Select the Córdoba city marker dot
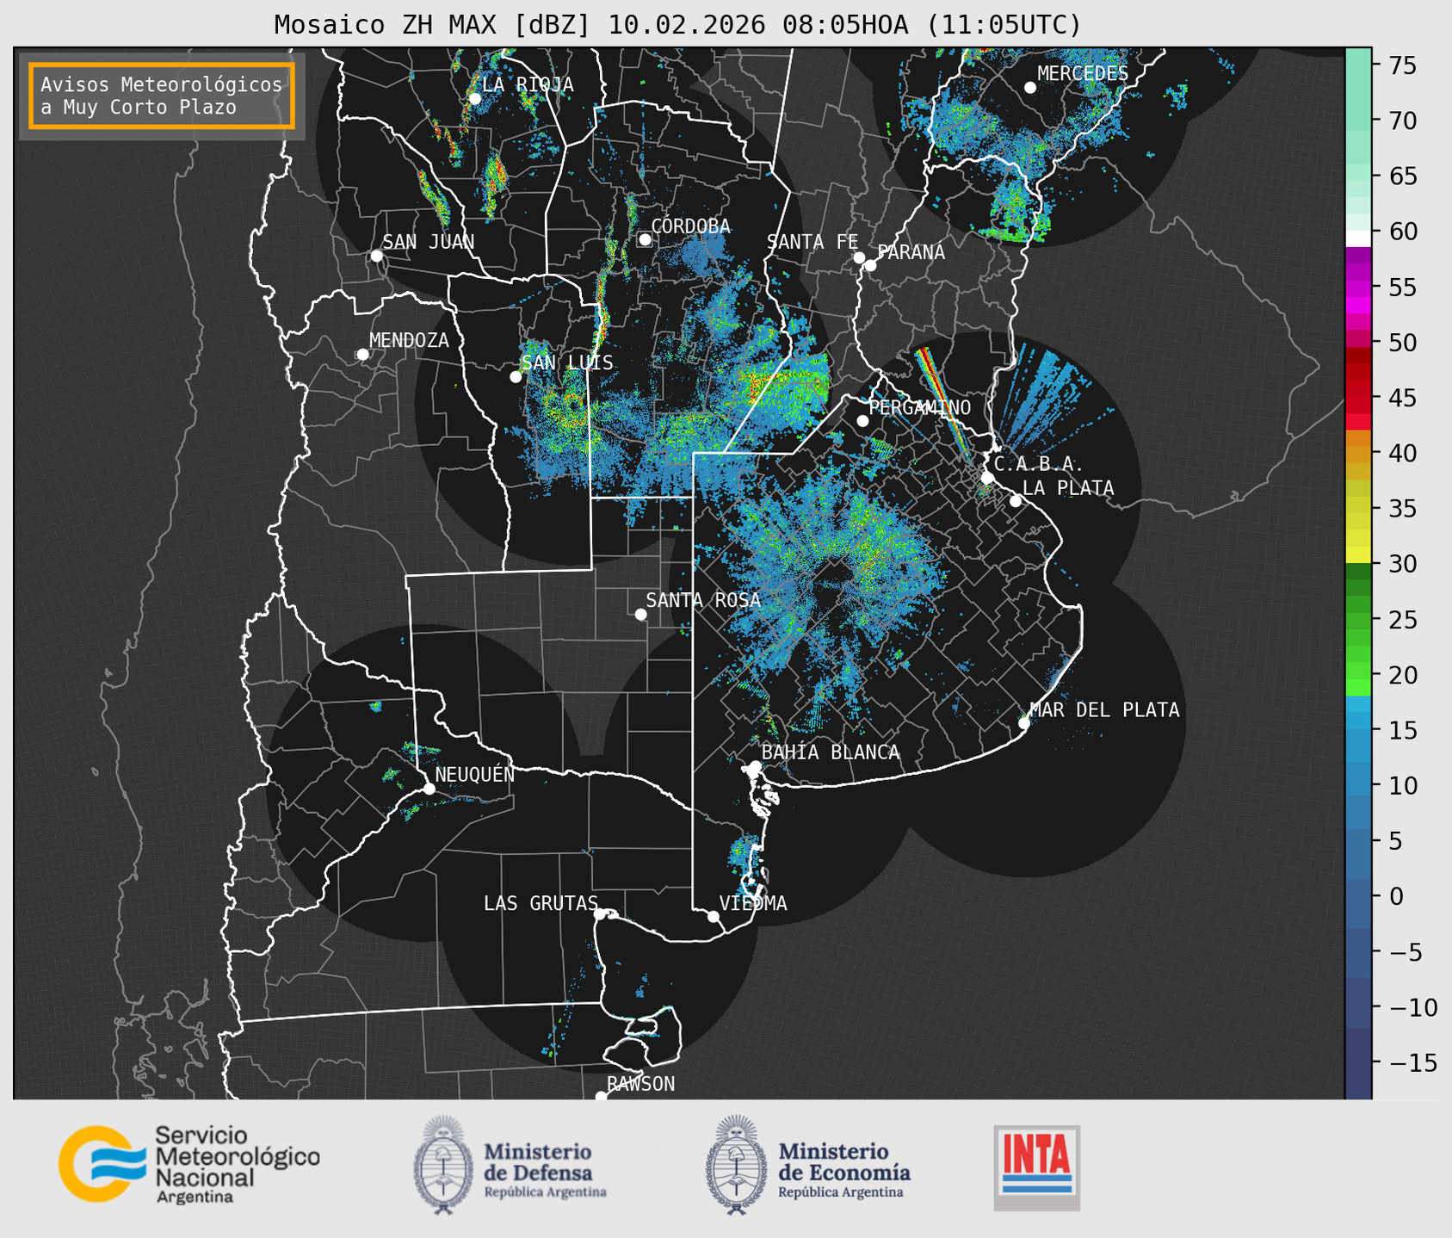This screenshot has width=1452, height=1238. 645,239
